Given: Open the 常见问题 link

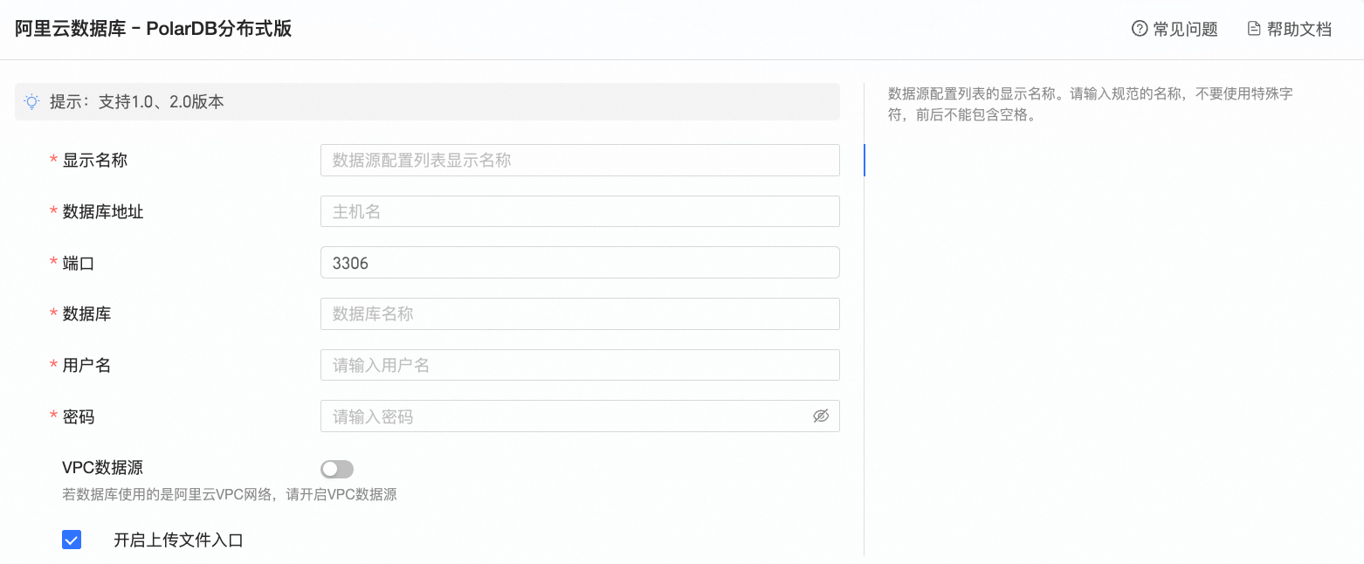Looking at the screenshot, I should (x=1175, y=29).
